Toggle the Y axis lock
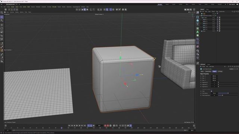The image size is (239, 134). 12,10
